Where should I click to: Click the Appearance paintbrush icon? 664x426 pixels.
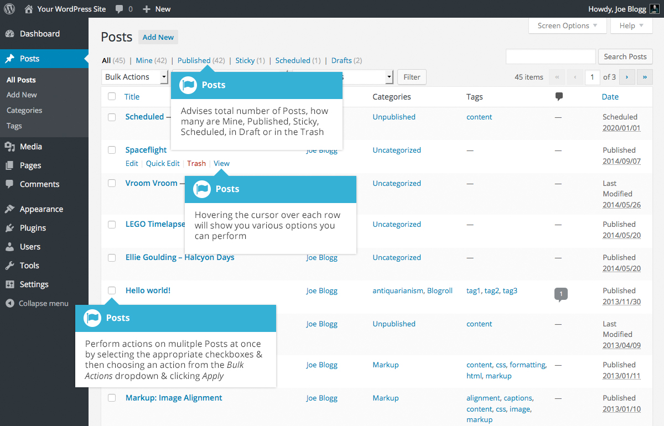click(10, 209)
